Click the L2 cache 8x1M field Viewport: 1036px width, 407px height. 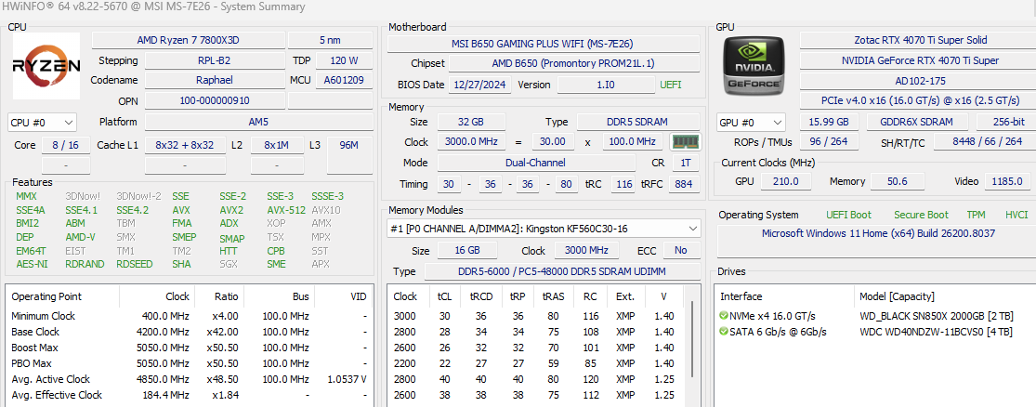point(277,145)
